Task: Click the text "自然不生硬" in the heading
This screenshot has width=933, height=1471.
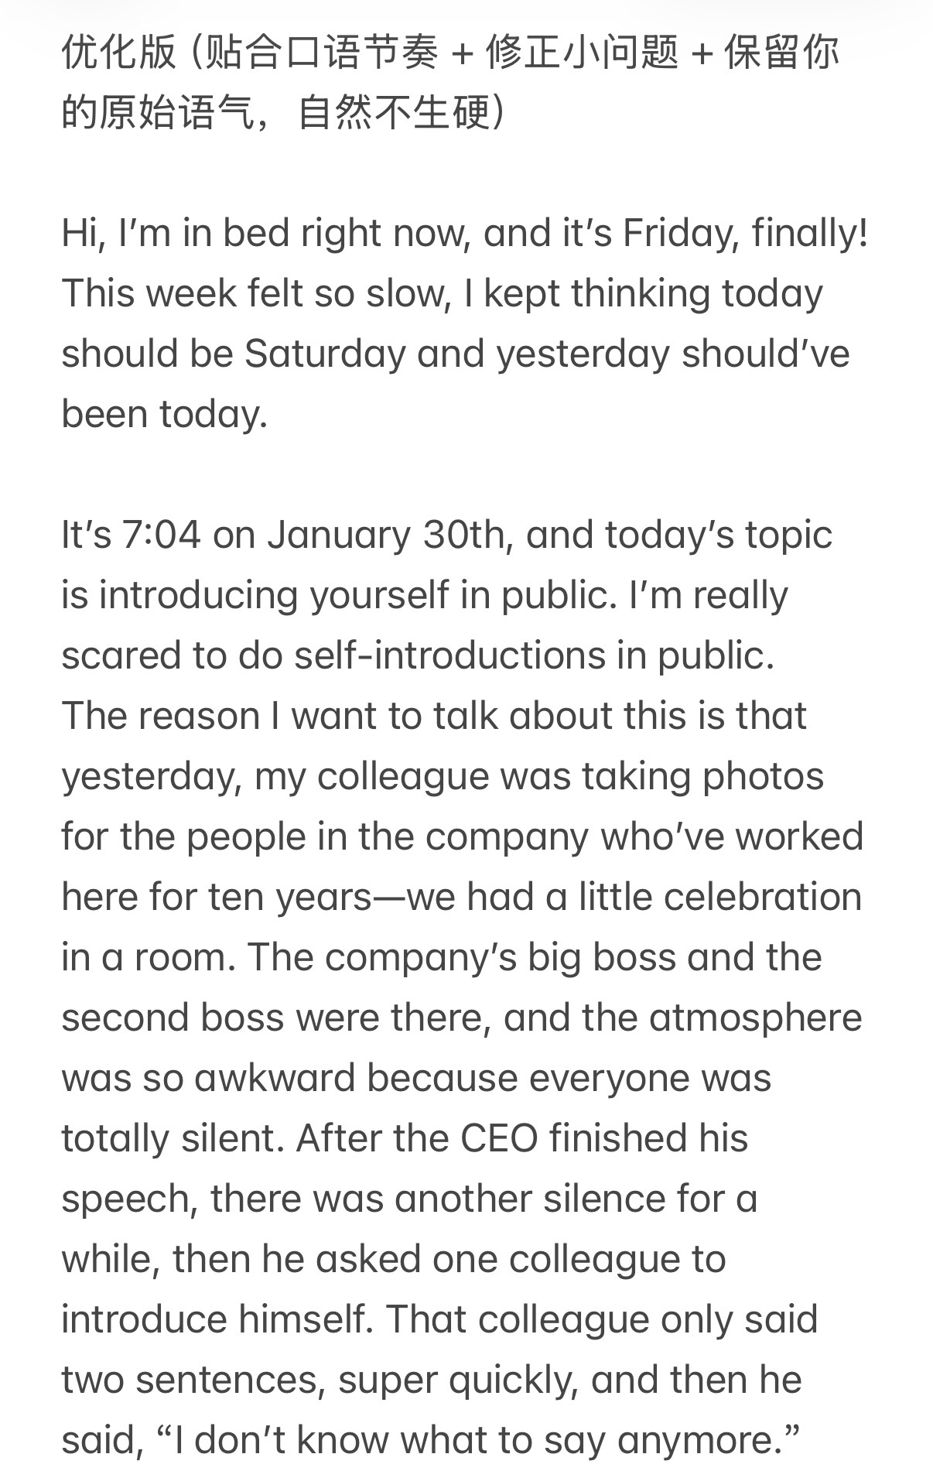Action: coord(395,114)
